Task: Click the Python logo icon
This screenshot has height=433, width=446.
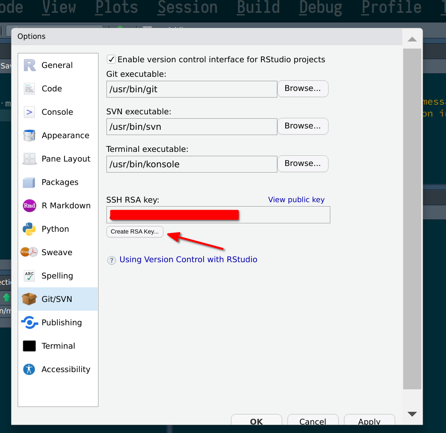Action: tap(29, 229)
